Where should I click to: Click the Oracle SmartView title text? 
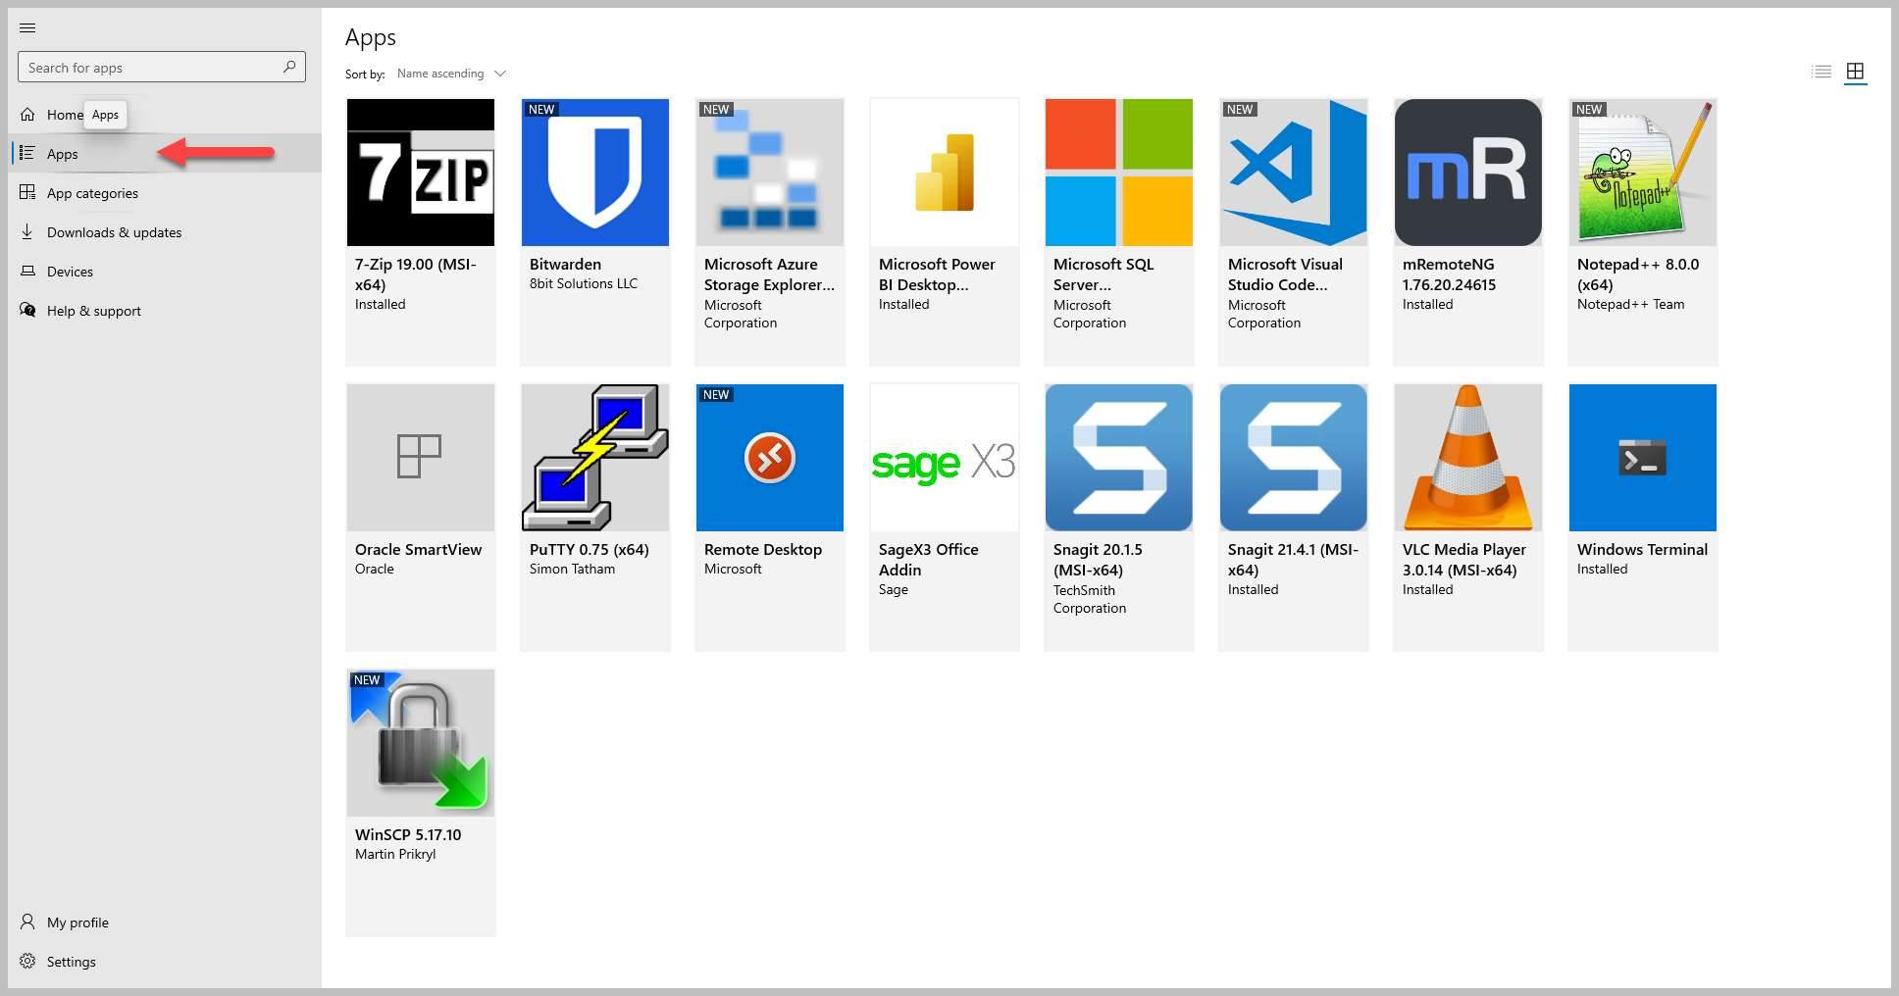pyautogui.click(x=418, y=550)
